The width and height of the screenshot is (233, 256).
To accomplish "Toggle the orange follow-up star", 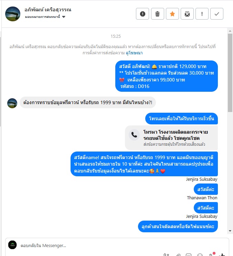I will pyautogui.click(x=172, y=14).
